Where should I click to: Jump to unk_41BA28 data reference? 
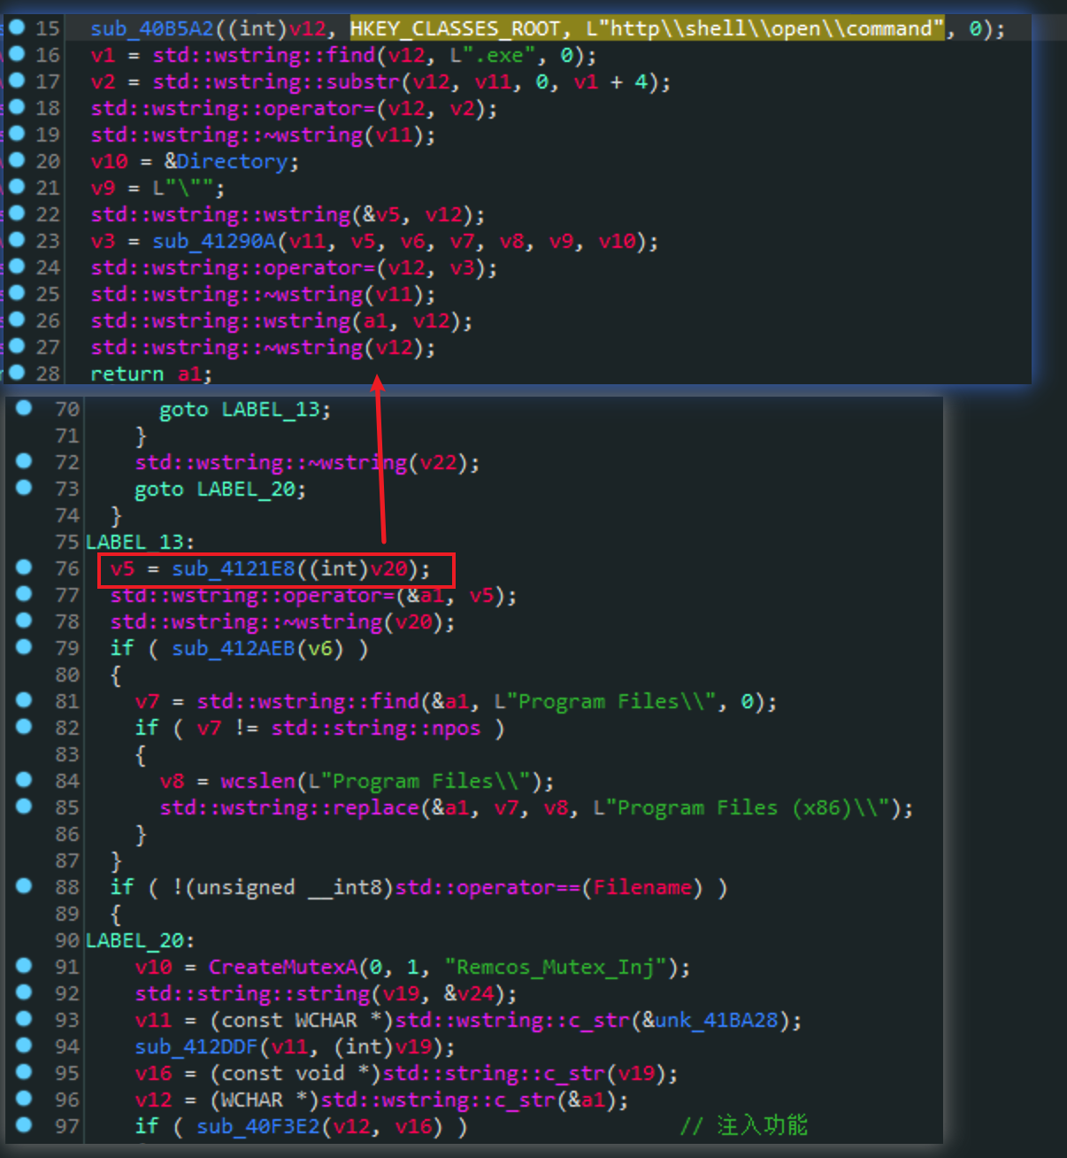tap(717, 1021)
